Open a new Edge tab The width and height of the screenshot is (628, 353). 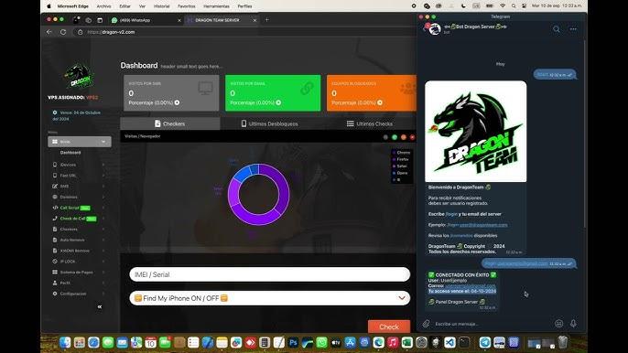[266, 19]
